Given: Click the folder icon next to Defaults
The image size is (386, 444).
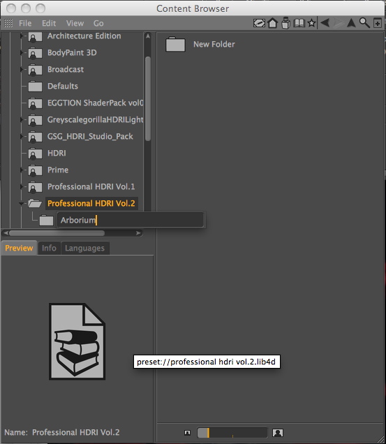Looking at the screenshot, I should pyautogui.click(x=35, y=86).
